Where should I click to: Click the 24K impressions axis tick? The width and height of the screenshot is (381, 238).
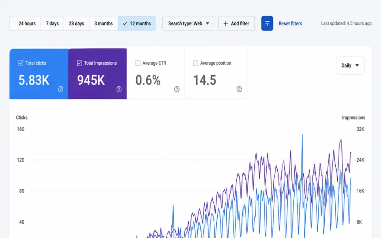pyautogui.click(x=361, y=160)
